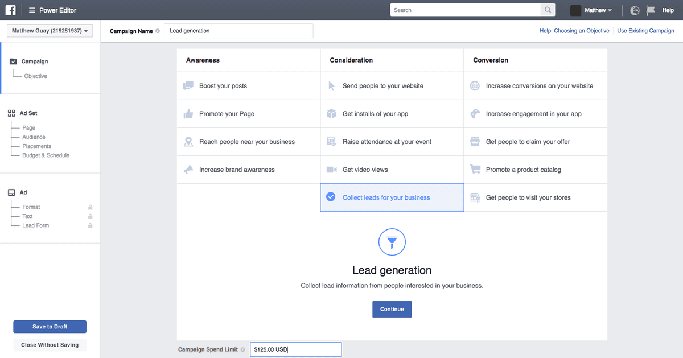
Task: Choose Raise attendance at your event
Action: click(392, 142)
